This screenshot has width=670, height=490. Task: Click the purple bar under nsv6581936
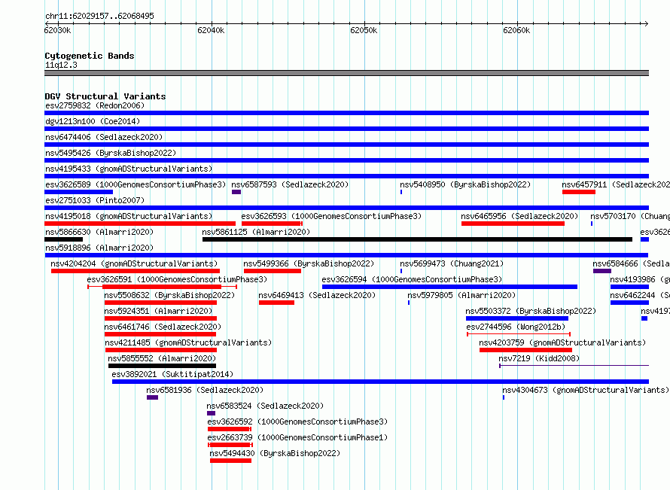tap(153, 397)
